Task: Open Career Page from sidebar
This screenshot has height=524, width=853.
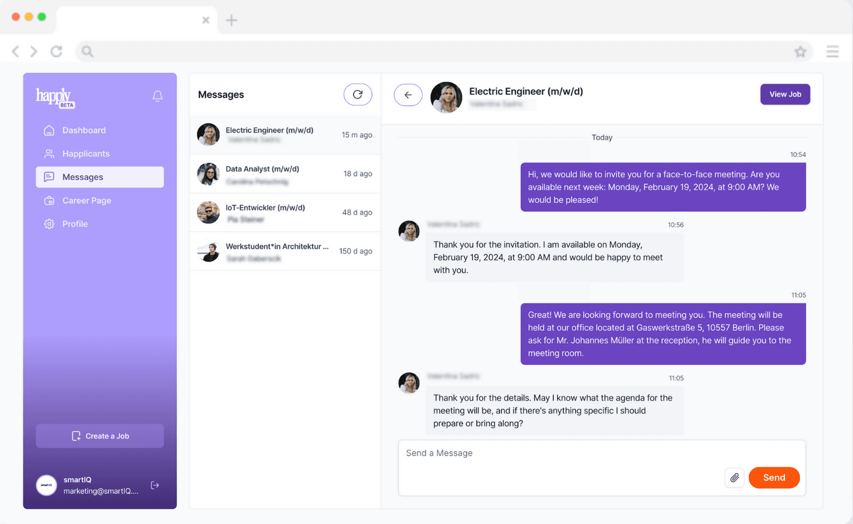Action: (x=86, y=201)
